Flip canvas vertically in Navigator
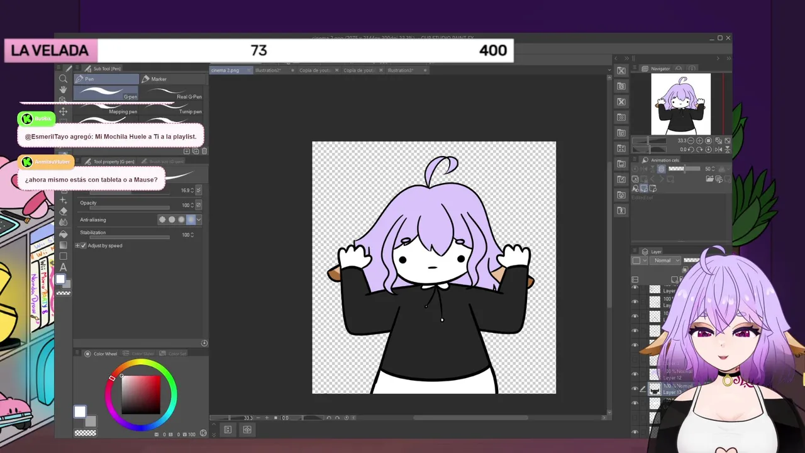805x453 pixels. click(726, 149)
